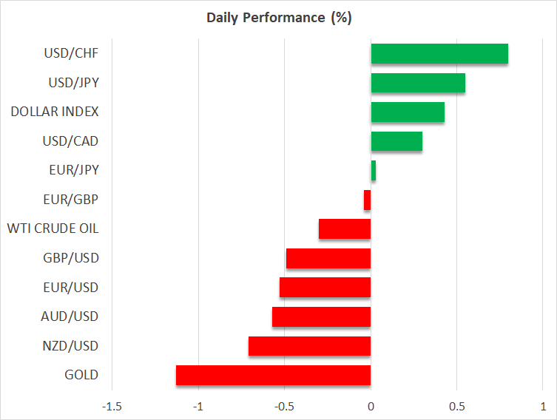Select the green USD/CHF bar

pyautogui.click(x=439, y=54)
